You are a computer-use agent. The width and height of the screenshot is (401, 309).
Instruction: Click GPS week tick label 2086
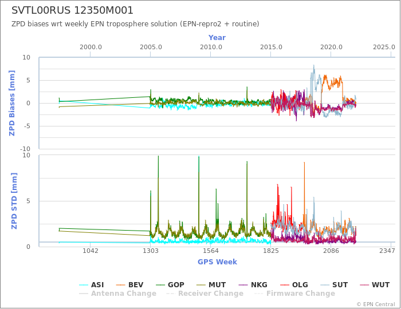point(331,251)
